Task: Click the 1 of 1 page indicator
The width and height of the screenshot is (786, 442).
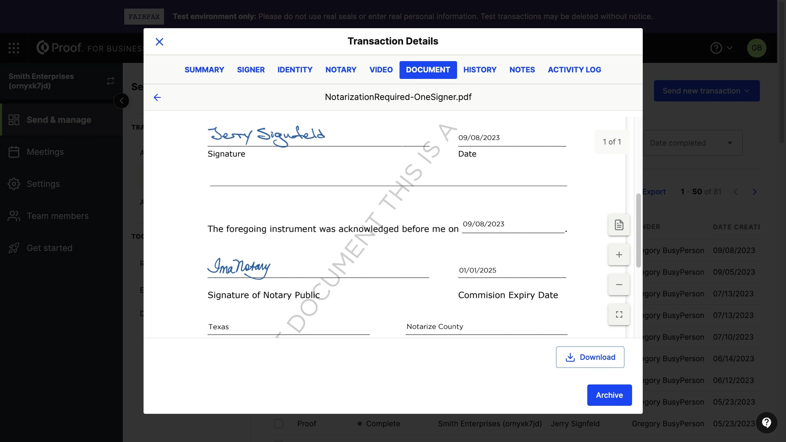Action: coord(612,141)
